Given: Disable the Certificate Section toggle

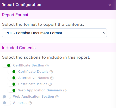Looking at the screenshot, I should (7, 65).
